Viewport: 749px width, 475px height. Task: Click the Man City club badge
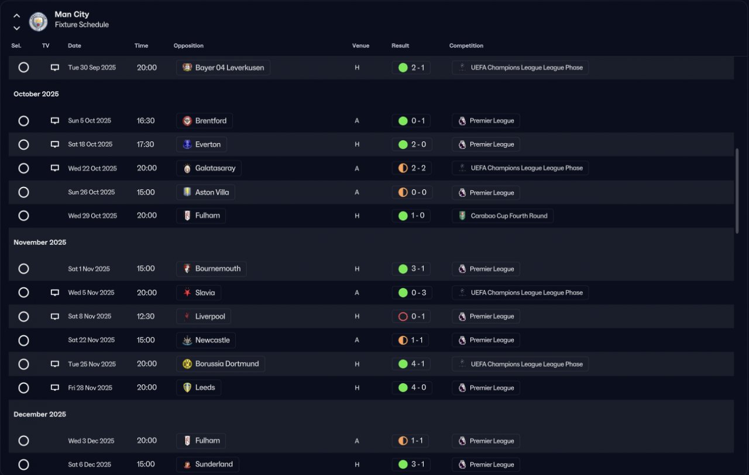39,22
